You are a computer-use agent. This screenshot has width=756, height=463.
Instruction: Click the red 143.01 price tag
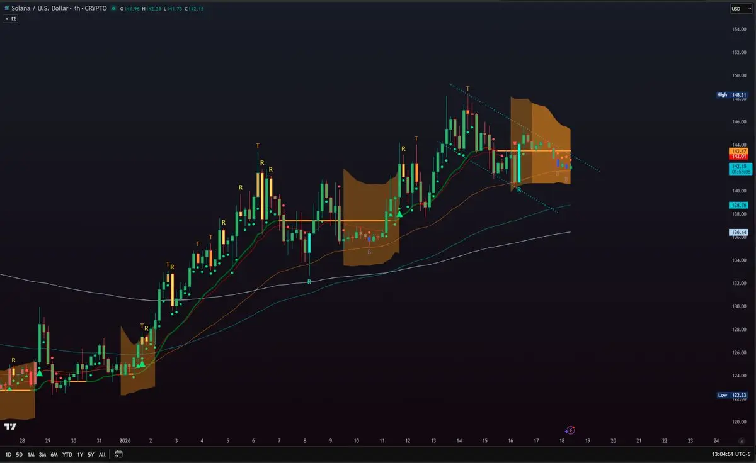pos(738,157)
